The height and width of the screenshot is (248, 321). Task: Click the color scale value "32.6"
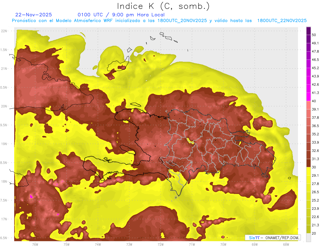click(x=315, y=151)
